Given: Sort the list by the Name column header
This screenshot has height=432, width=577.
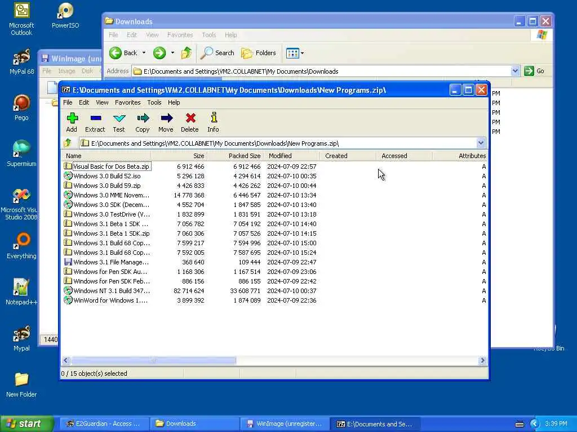Looking at the screenshot, I should 106,156.
